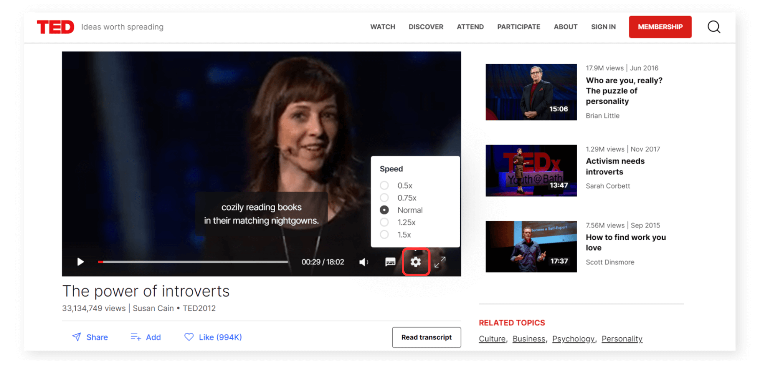Image resolution: width=760 pixels, height=365 pixels.
Task: Click the Read transcript button
Action: point(426,337)
